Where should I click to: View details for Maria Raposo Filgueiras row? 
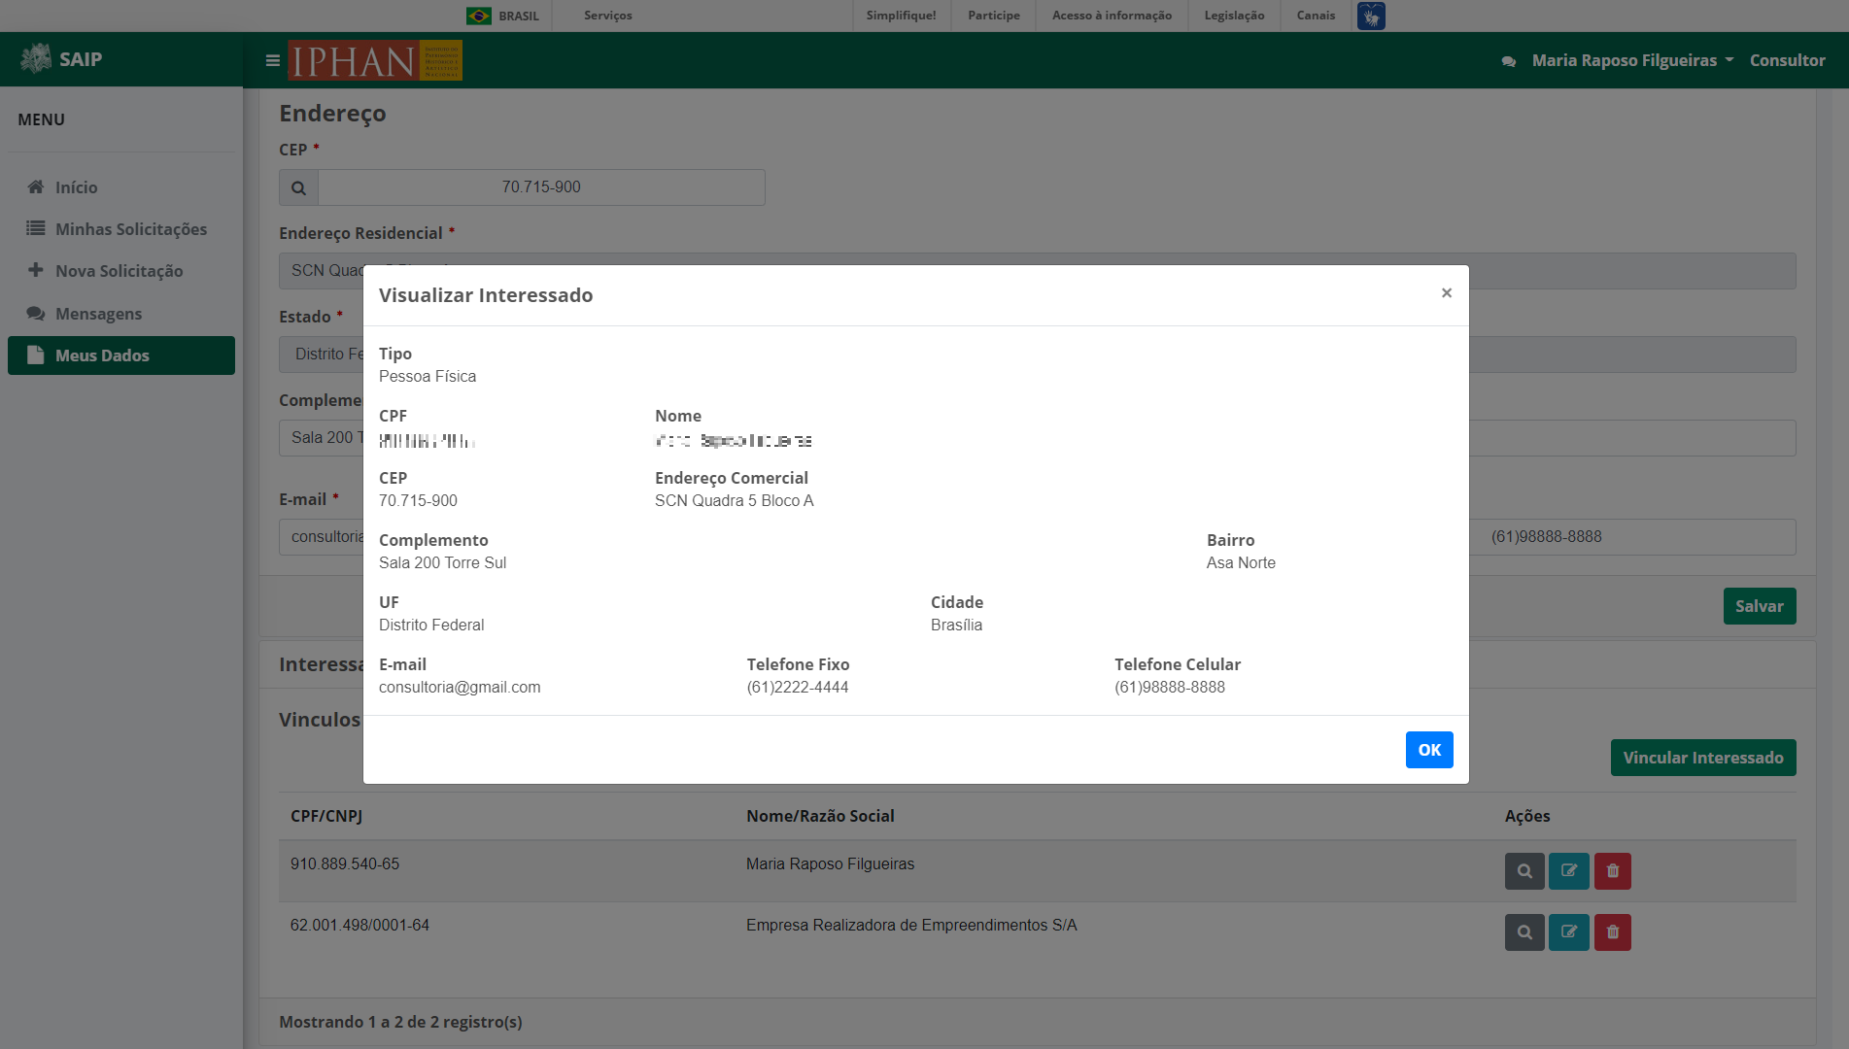point(1524,871)
